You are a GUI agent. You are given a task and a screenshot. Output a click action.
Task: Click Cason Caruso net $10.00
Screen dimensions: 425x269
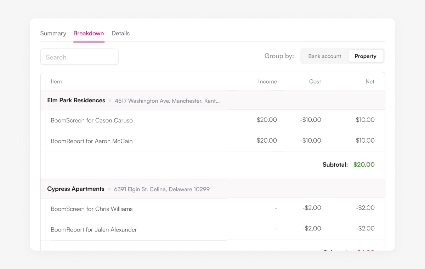point(365,120)
